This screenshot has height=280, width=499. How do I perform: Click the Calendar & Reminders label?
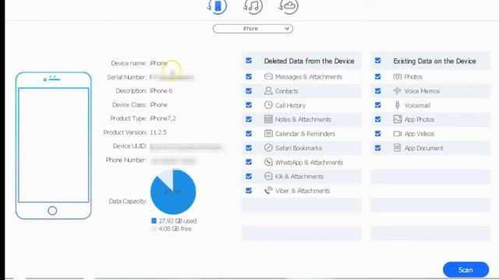tap(305, 134)
